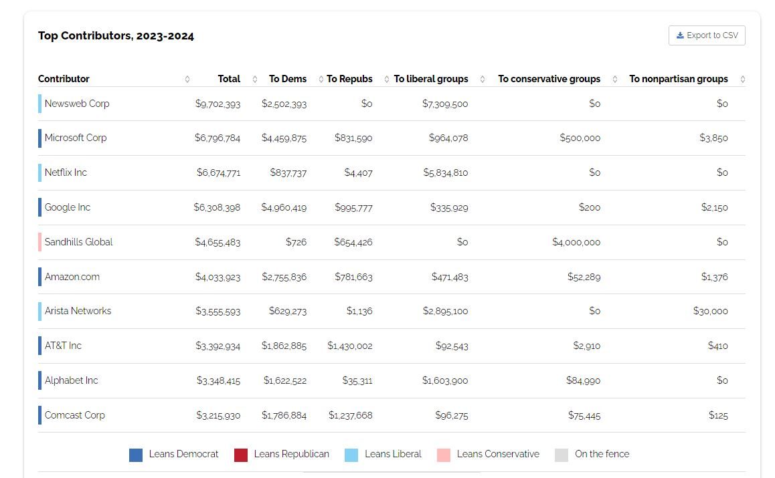775x478 pixels.
Task: Sort by Total column using its arrows icon
Action: pos(187,80)
